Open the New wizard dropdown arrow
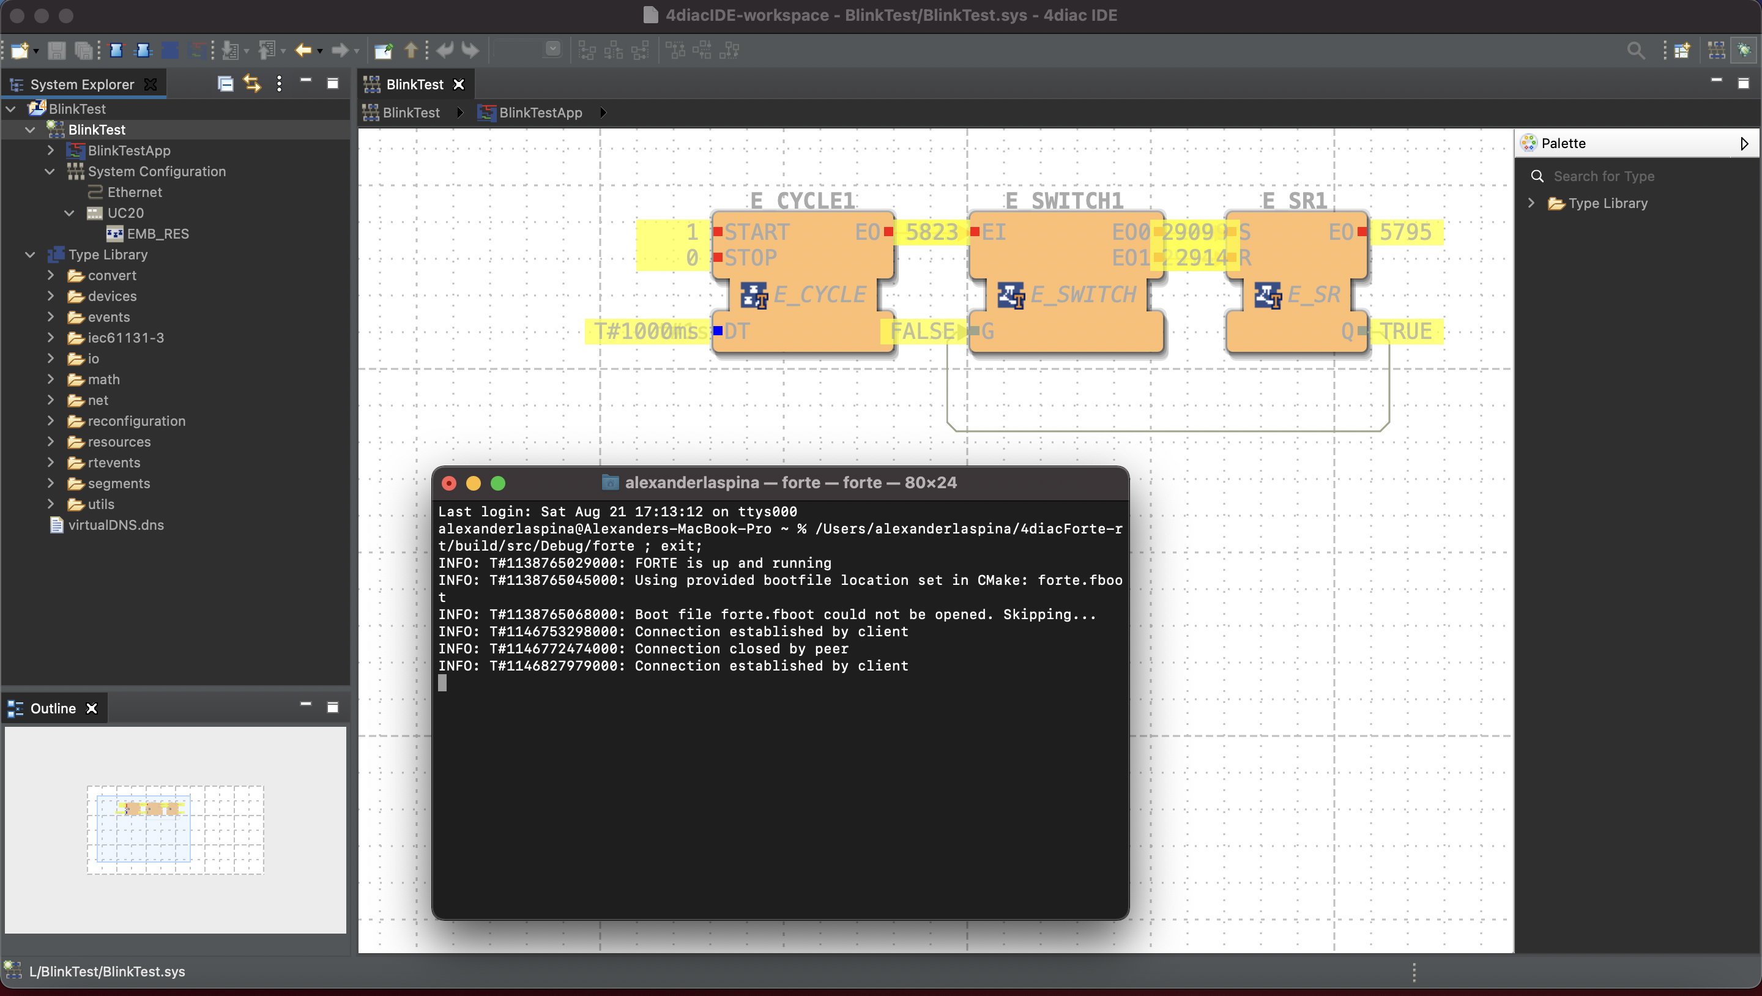The width and height of the screenshot is (1762, 996). (x=36, y=51)
